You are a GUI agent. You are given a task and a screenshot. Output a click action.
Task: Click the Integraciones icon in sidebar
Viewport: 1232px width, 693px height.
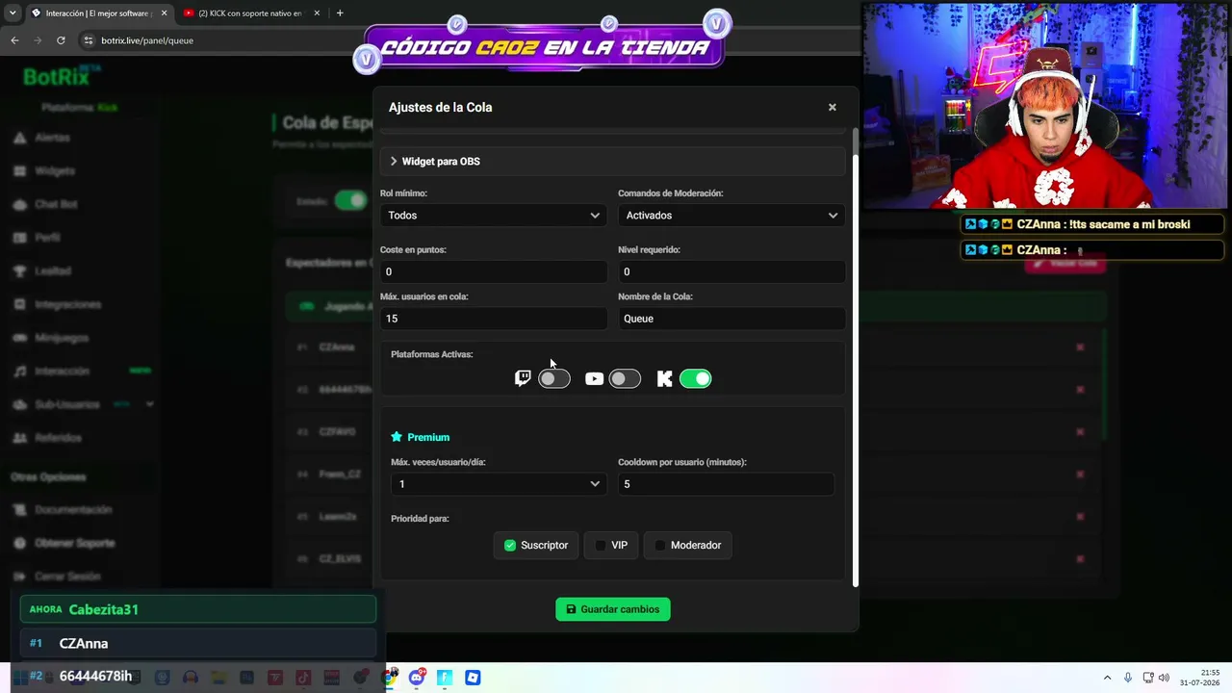pos(19,304)
